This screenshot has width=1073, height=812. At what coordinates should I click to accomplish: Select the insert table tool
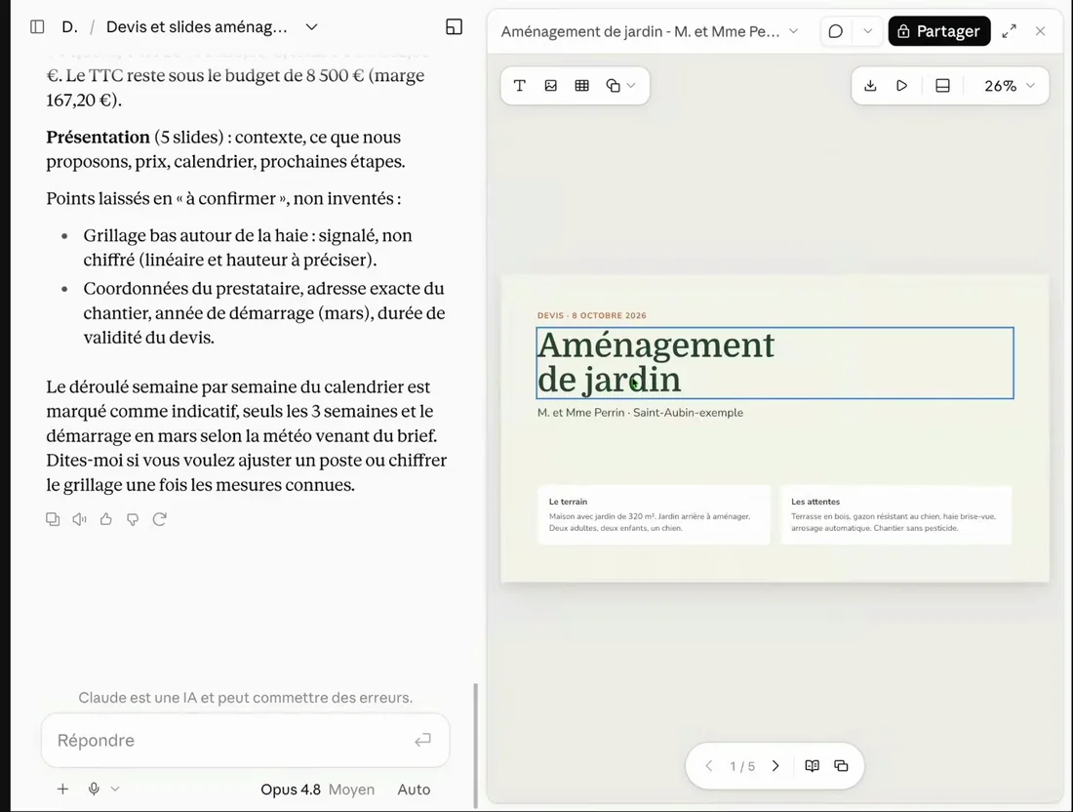pos(581,86)
